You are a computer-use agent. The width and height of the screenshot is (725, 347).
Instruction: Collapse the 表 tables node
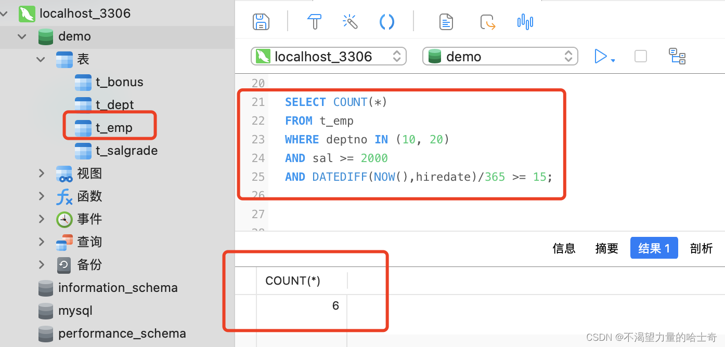42,59
